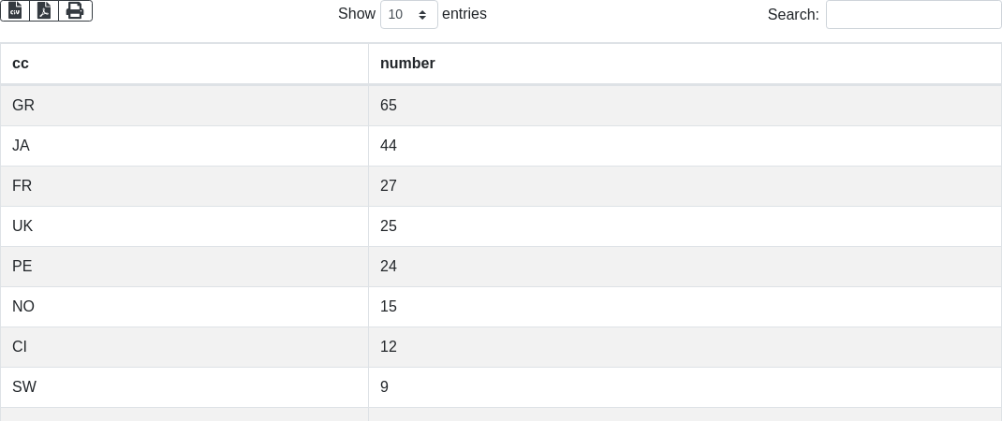The width and height of the screenshot is (1002, 421).
Task: Print the table using printer icon
Action: click(x=76, y=11)
